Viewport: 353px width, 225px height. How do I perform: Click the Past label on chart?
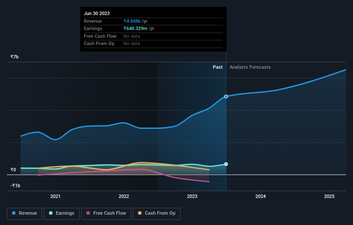[218, 67]
